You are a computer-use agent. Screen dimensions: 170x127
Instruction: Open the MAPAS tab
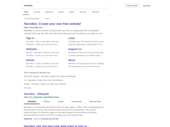(72, 12)
